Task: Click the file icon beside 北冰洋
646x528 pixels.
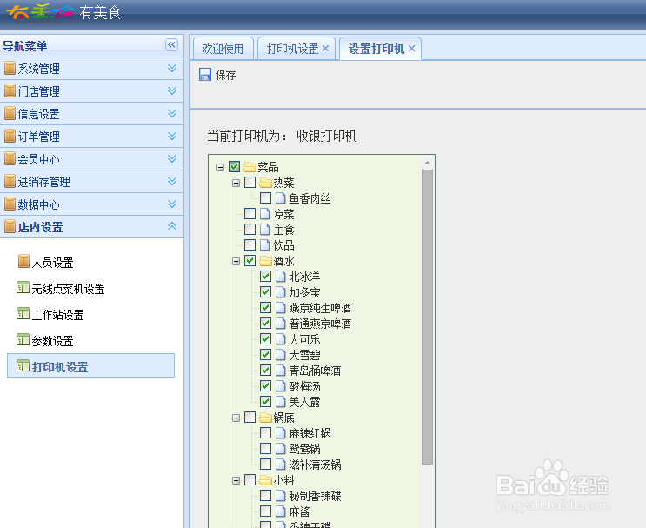Action: [281, 277]
